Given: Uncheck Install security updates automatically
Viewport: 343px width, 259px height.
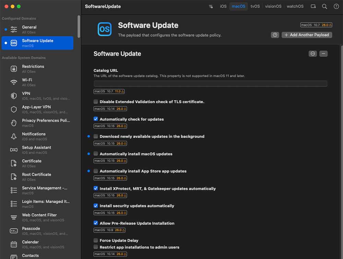Looking at the screenshot, I should point(96,205).
